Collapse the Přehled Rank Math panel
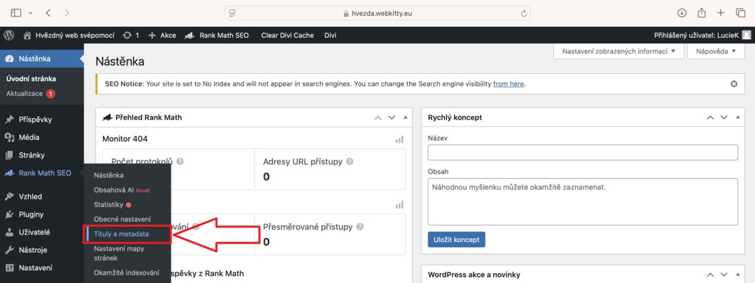This screenshot has height=283, width=755. 405,117
